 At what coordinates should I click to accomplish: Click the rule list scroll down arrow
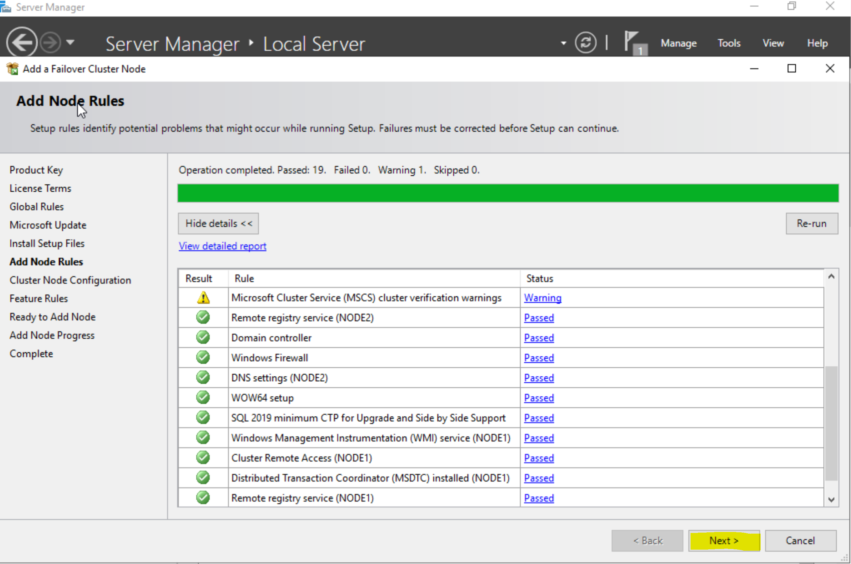[831, 499]
